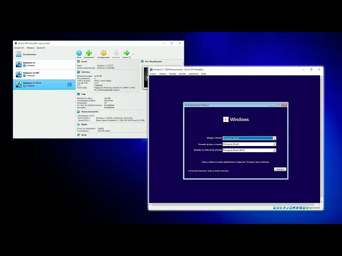The image size is (342, 256).
Task: Click the green Acrescentar plus icon
Action: [x=89, y=53]
